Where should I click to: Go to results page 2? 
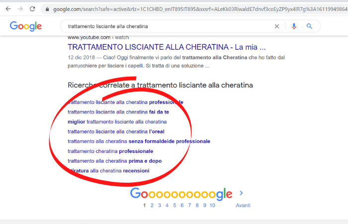point(152,205)
